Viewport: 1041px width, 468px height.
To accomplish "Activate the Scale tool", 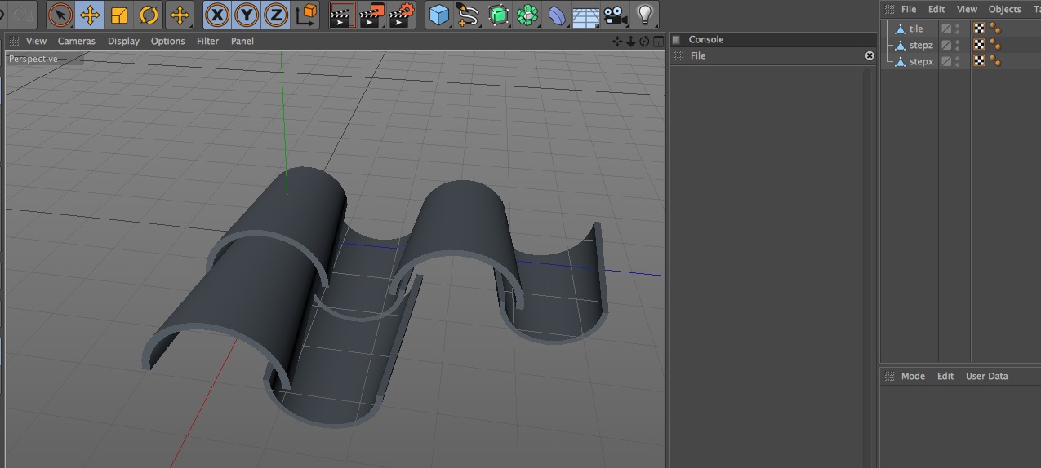I will point(119,15).
